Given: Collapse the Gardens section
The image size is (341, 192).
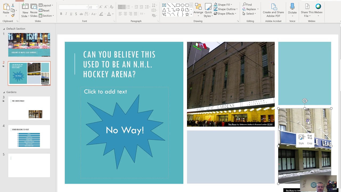Looking at the screenshot, I should point(4,92).
